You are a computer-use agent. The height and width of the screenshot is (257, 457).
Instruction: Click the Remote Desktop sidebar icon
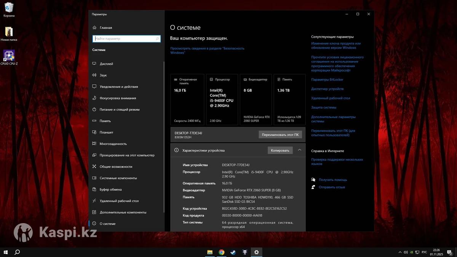pos(94,201)
